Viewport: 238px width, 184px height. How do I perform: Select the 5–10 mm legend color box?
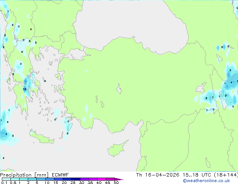(41, 179)
